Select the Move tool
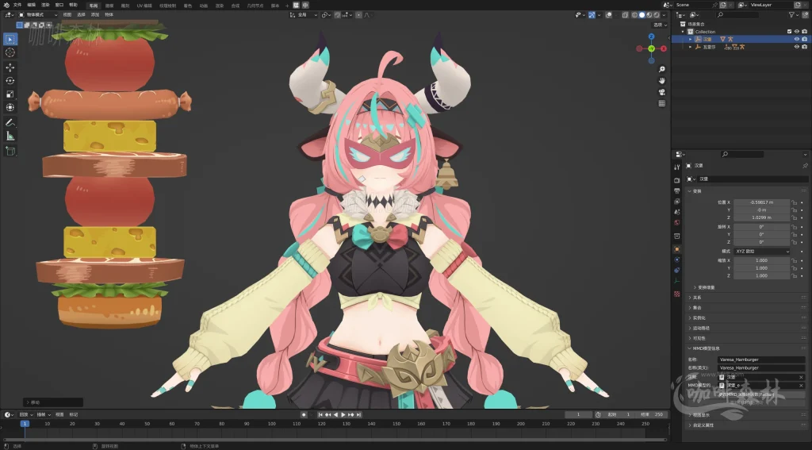 click(x=10, y=67)
